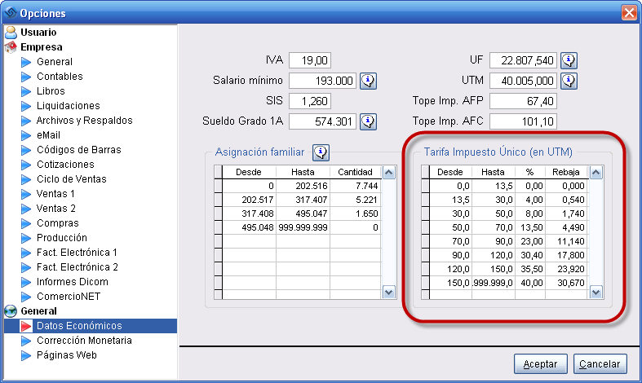Click the IVA input field

(310, 60)
